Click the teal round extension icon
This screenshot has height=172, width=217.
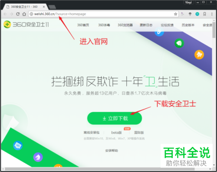click(197, 14)
